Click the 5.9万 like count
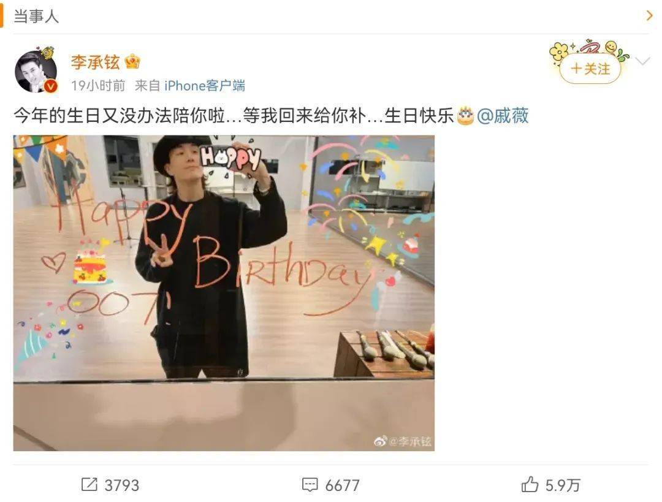This screenshot has width=662, height=502. [x=562, y=485]
